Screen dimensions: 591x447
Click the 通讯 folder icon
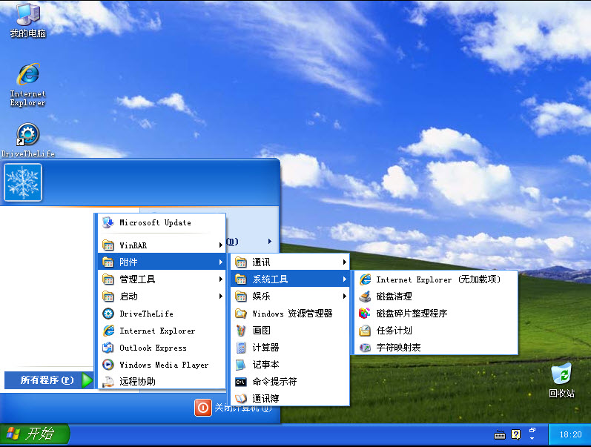coord(241,262)
